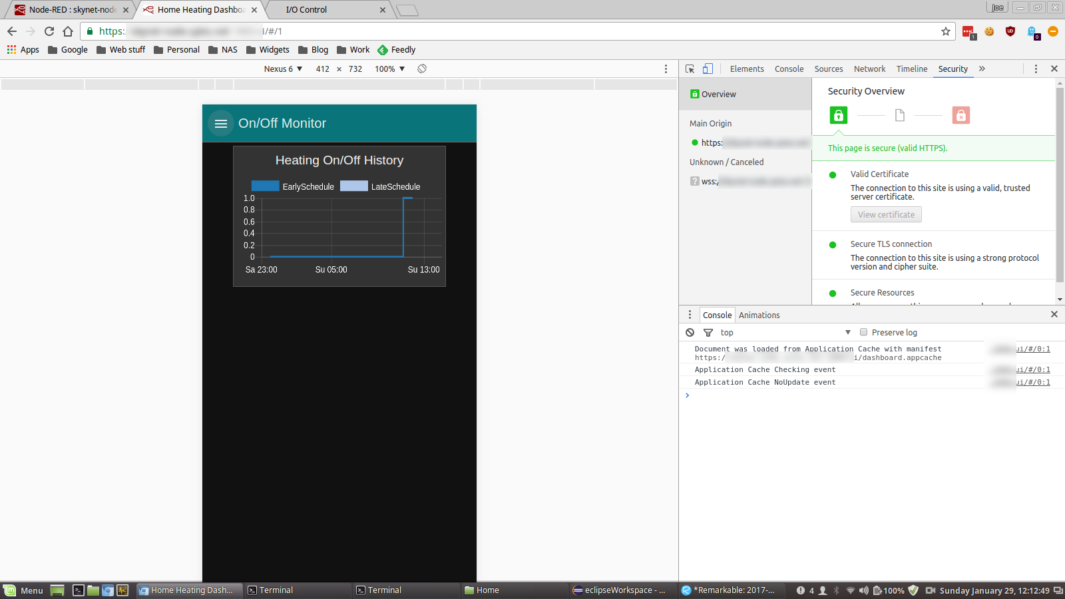This screenshot has height=599, width=1065.
Task: Toggle the device toolbar icon
Action: pos(708,69)
